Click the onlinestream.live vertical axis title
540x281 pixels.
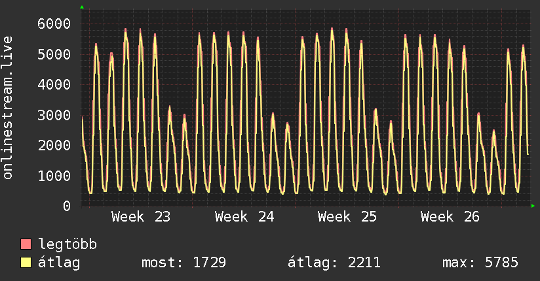(8, 108)
